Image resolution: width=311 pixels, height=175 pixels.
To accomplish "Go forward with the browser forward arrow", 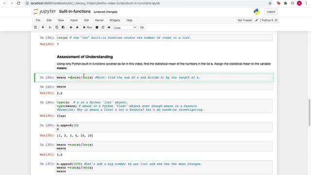I will click(12, 3).
